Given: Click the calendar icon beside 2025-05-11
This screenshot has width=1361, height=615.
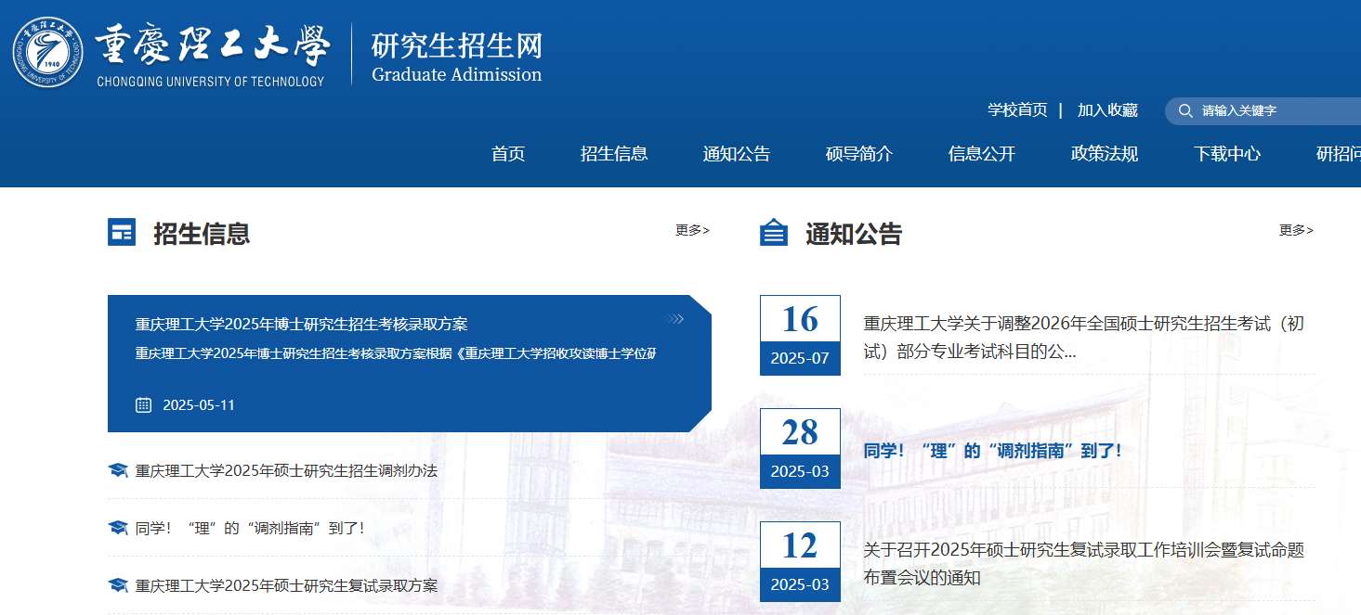Looking at the screenshot, I should coord(143,404).
